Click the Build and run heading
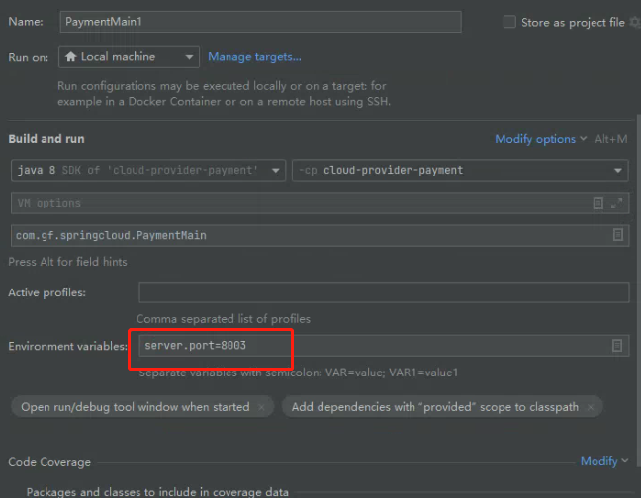This screenshot has width=641, height=498. [46, 139]
